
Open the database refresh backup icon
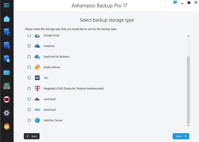coord(7,32)
